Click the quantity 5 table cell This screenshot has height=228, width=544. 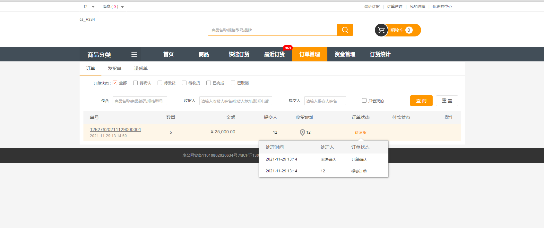tap(171, 132)
